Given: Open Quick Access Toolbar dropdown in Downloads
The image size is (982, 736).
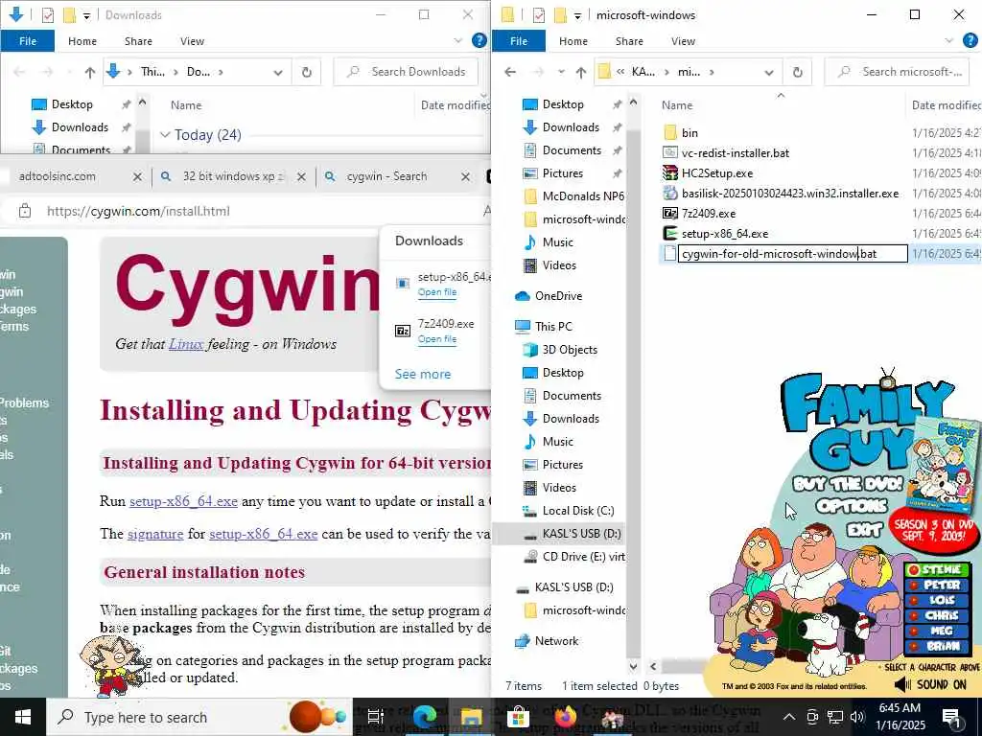Looking at the screenshot, I should coord(86,15).
